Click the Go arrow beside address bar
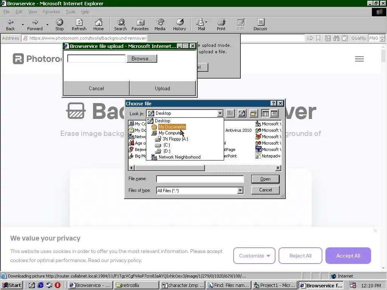 pyautogui.click(x=310, y=38)
